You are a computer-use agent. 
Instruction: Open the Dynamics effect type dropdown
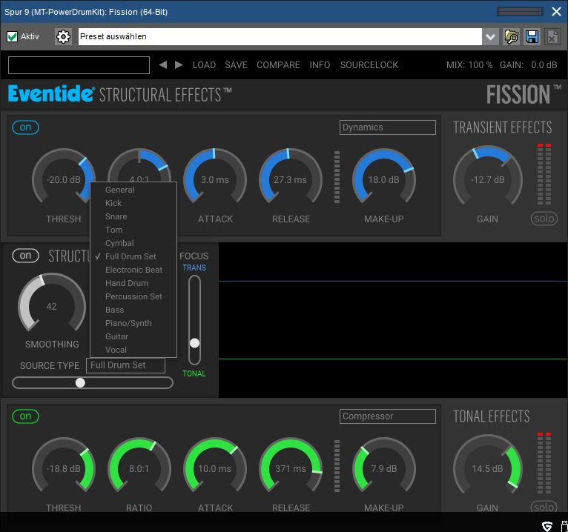pyautogui.click(x=388, y=127)
